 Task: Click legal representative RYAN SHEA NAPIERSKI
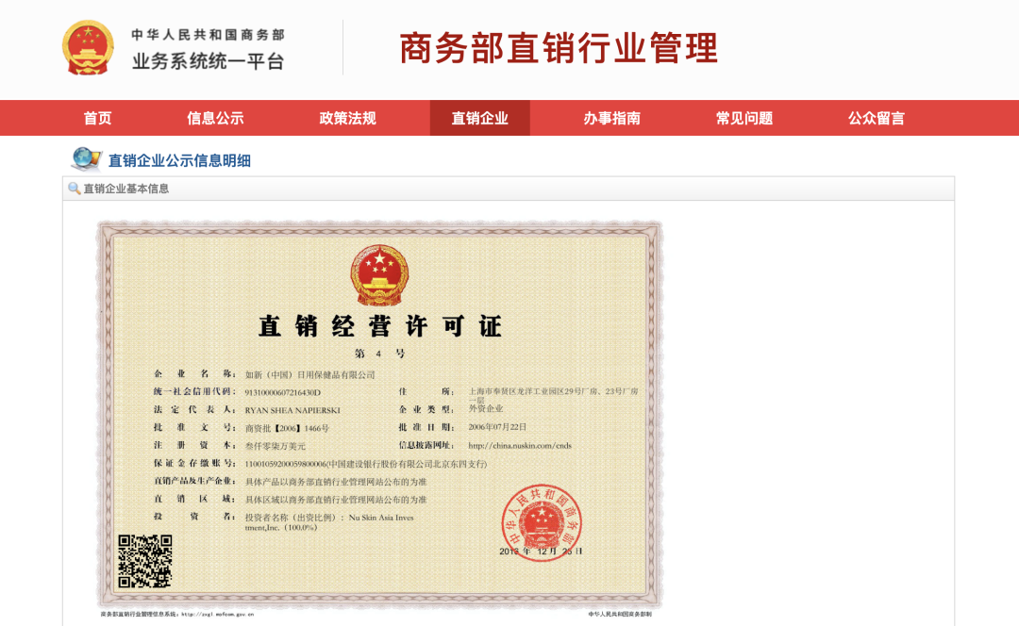(292, 410)
